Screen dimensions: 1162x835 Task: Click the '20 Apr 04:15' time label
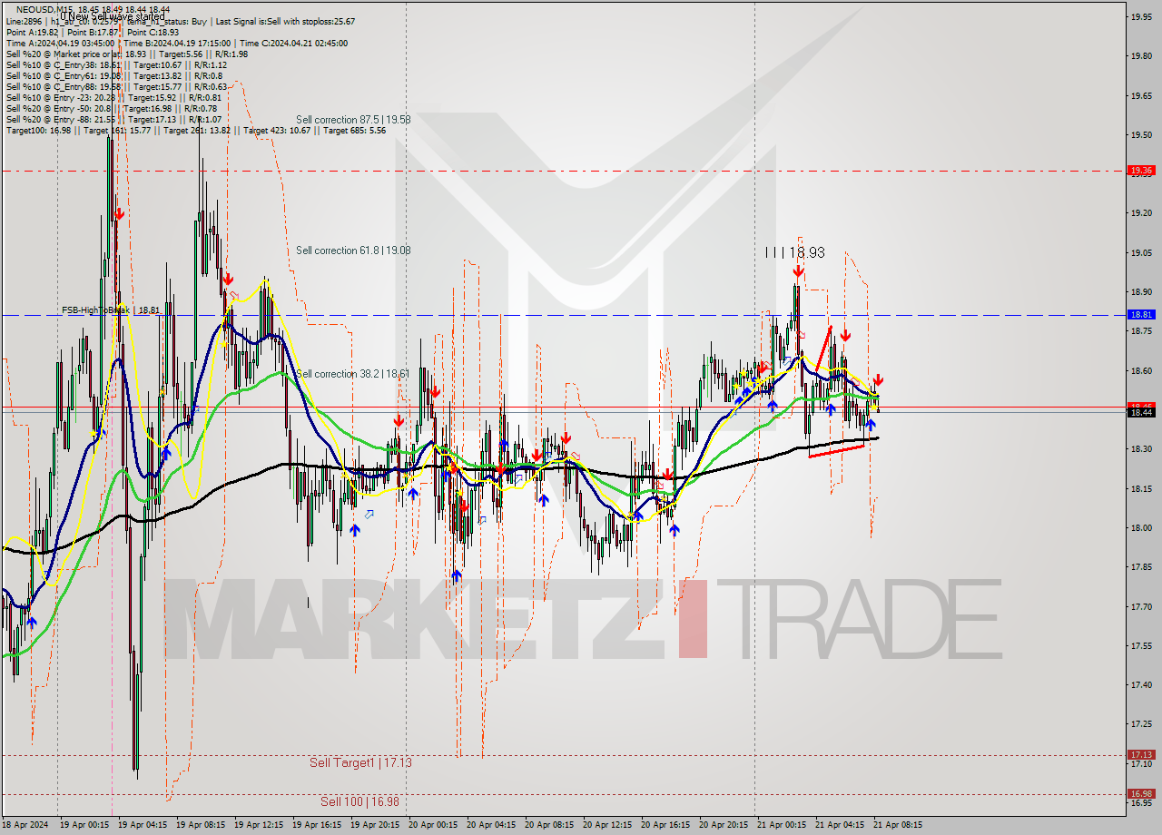click(491, 825)
